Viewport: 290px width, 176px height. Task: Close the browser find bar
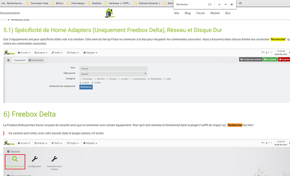(232, 5)
